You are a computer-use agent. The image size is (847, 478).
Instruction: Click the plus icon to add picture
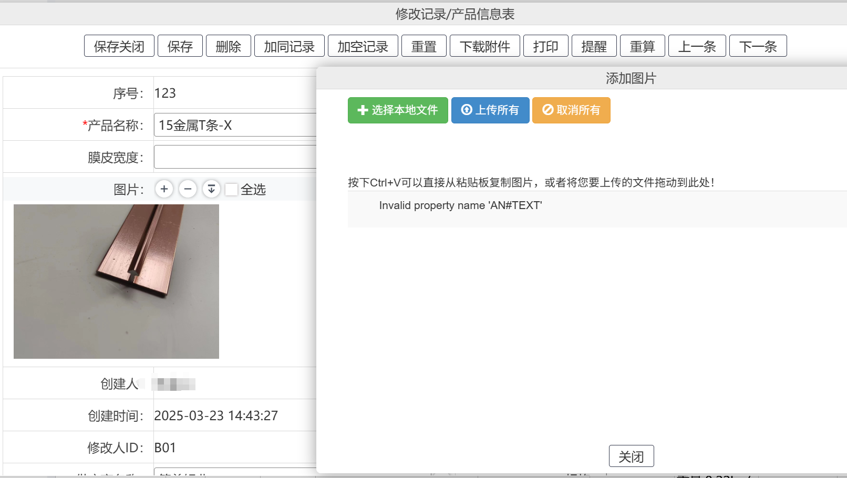164,189
